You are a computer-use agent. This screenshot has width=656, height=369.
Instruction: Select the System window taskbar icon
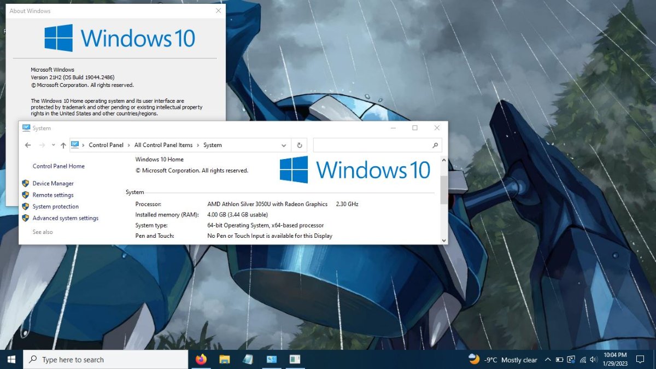[x=272, y=359]
